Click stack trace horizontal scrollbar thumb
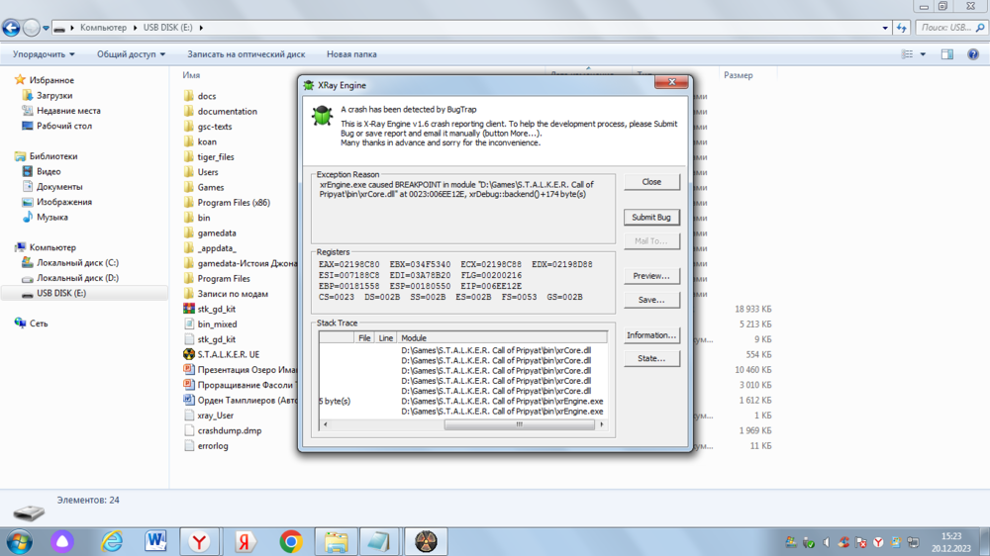The height and width of the screenshot is (556, 990). click(x=519, y=424)
